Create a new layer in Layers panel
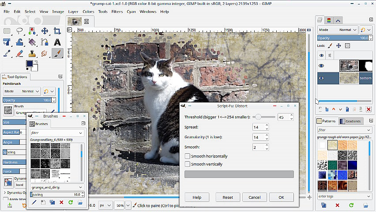This screenshot has width=376, height=212. pyautogui.click(x=320, y=109)
